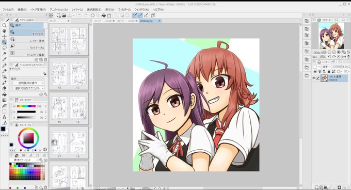Screen dimensions: 351x190
Task: Click the color wheel saturation square
Action: 28,138
